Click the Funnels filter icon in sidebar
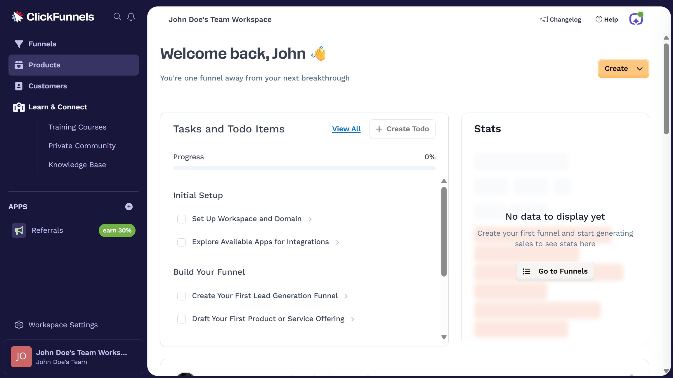Screen dimensions: 673x378 (19, 44)
